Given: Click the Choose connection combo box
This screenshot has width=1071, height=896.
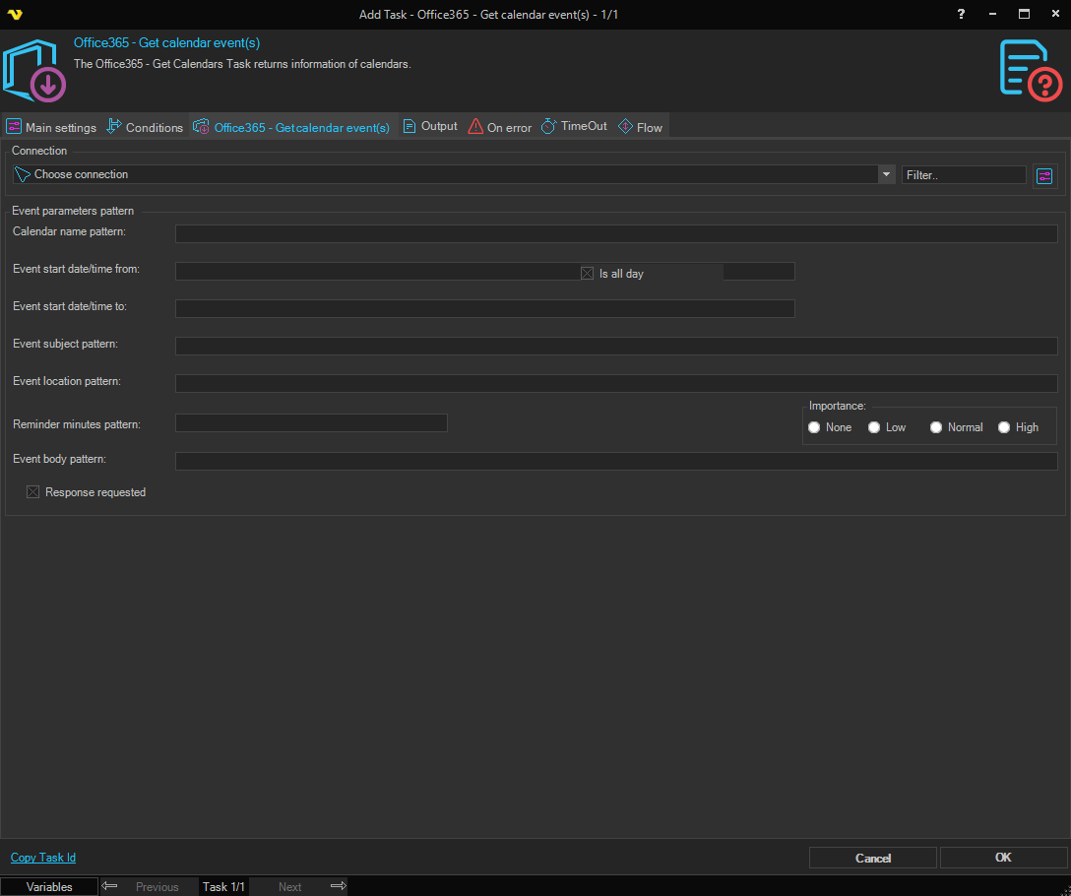Looking at the screenshot, I should point(454,174).
